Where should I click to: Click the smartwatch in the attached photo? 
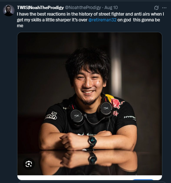pyautogui.click(x=92, y=141)
